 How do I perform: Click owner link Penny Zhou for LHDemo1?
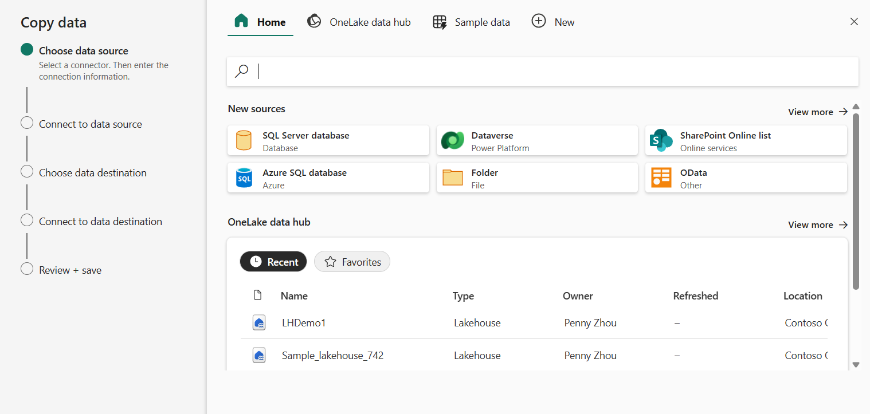[590, 322]
